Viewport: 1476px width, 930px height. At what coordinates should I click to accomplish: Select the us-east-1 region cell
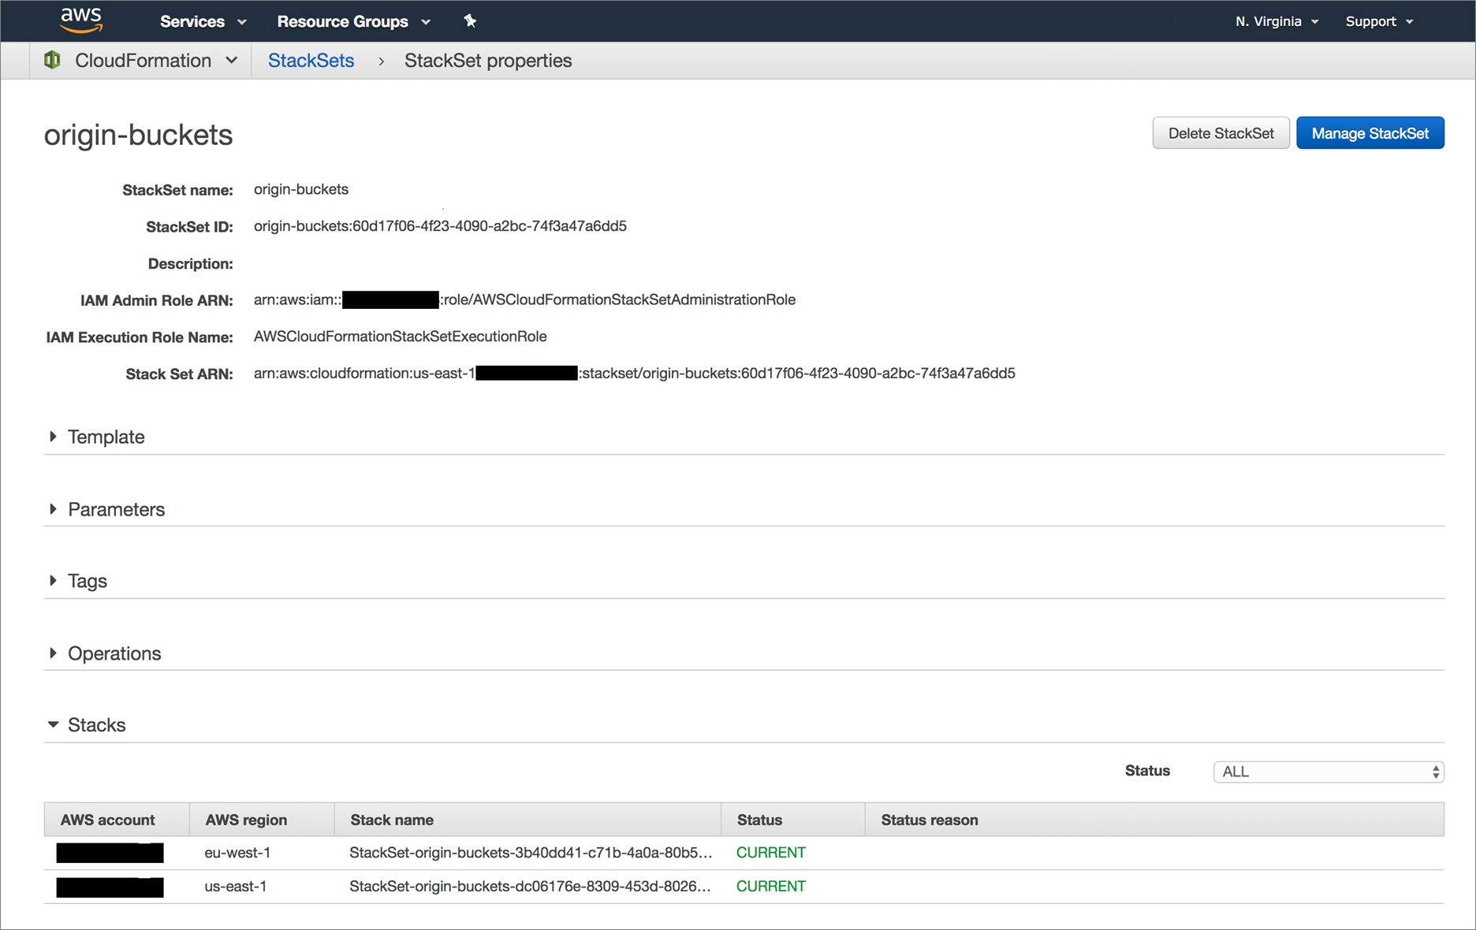coord(236,887)
